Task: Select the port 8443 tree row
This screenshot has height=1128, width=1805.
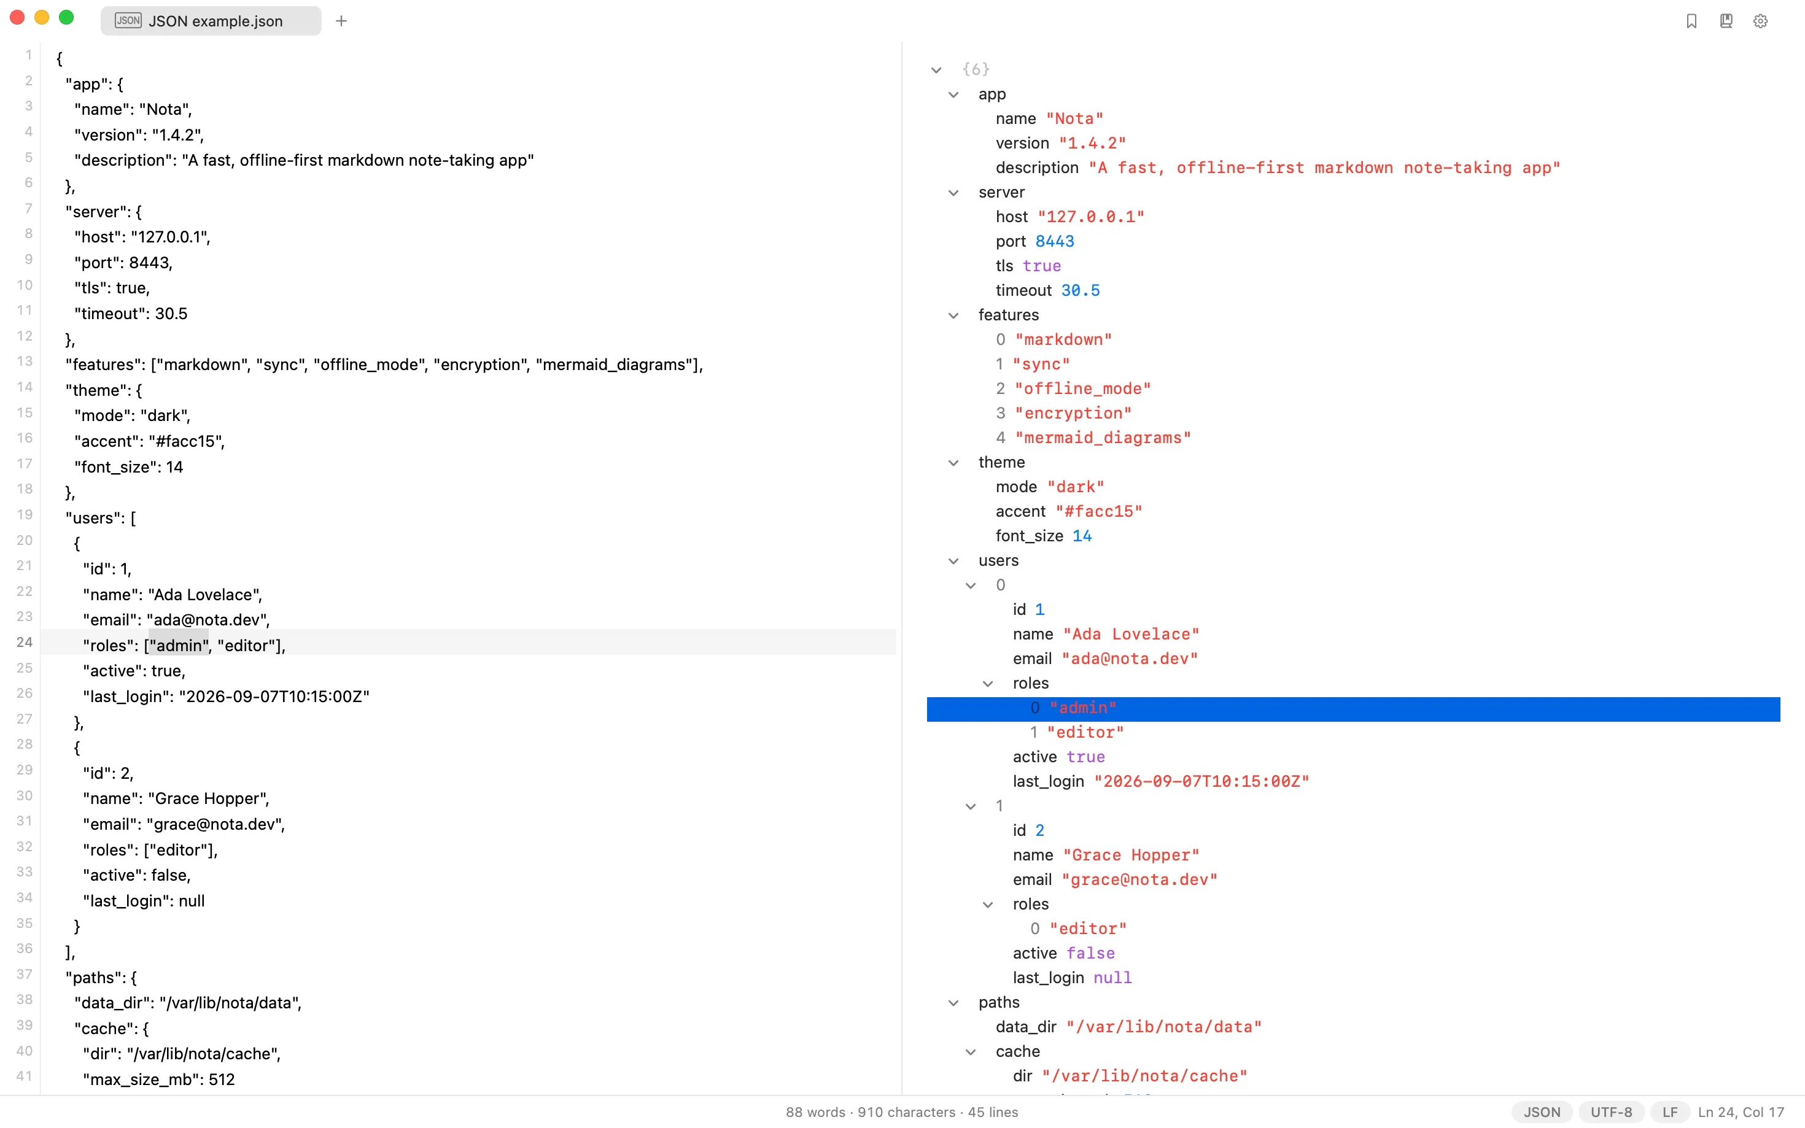Action: coord(1353,242)
